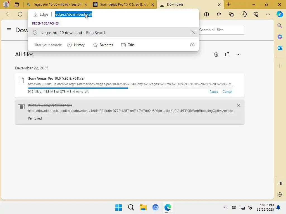
Task: Delete all downloads with trash icon
Action: [216, 54]
